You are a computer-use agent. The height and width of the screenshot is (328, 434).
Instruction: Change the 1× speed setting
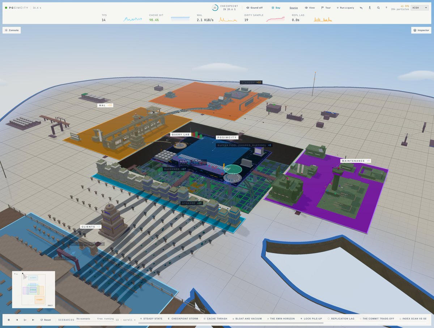click(25, 320)
